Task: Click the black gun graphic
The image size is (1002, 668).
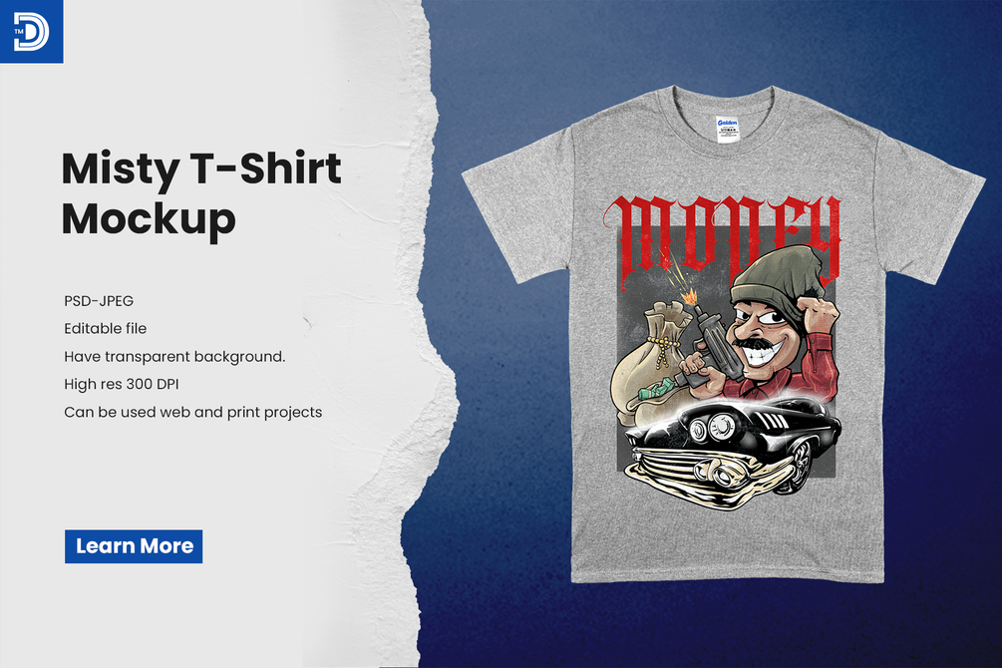Action: tap(715, 348)
